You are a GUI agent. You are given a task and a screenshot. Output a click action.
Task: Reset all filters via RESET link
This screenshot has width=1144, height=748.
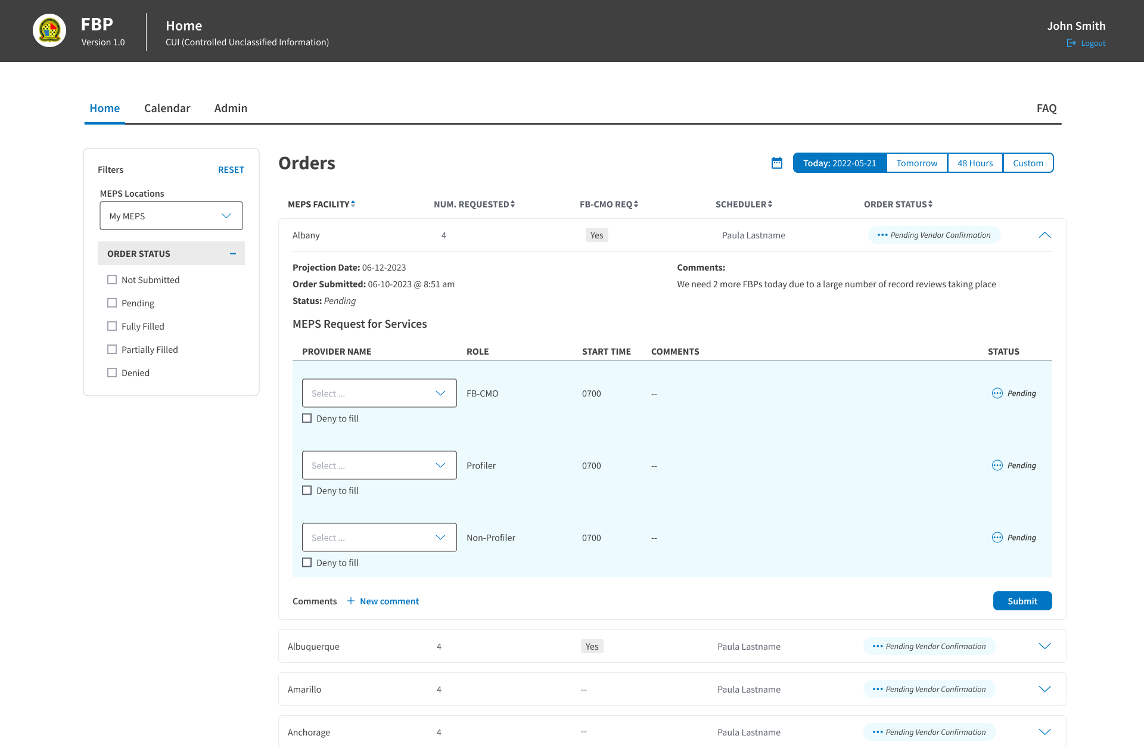tap(231, 170)
